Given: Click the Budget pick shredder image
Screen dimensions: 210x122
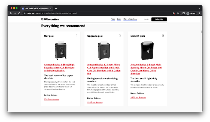Looking at the screenshot, I should click(x=147, y=50).
